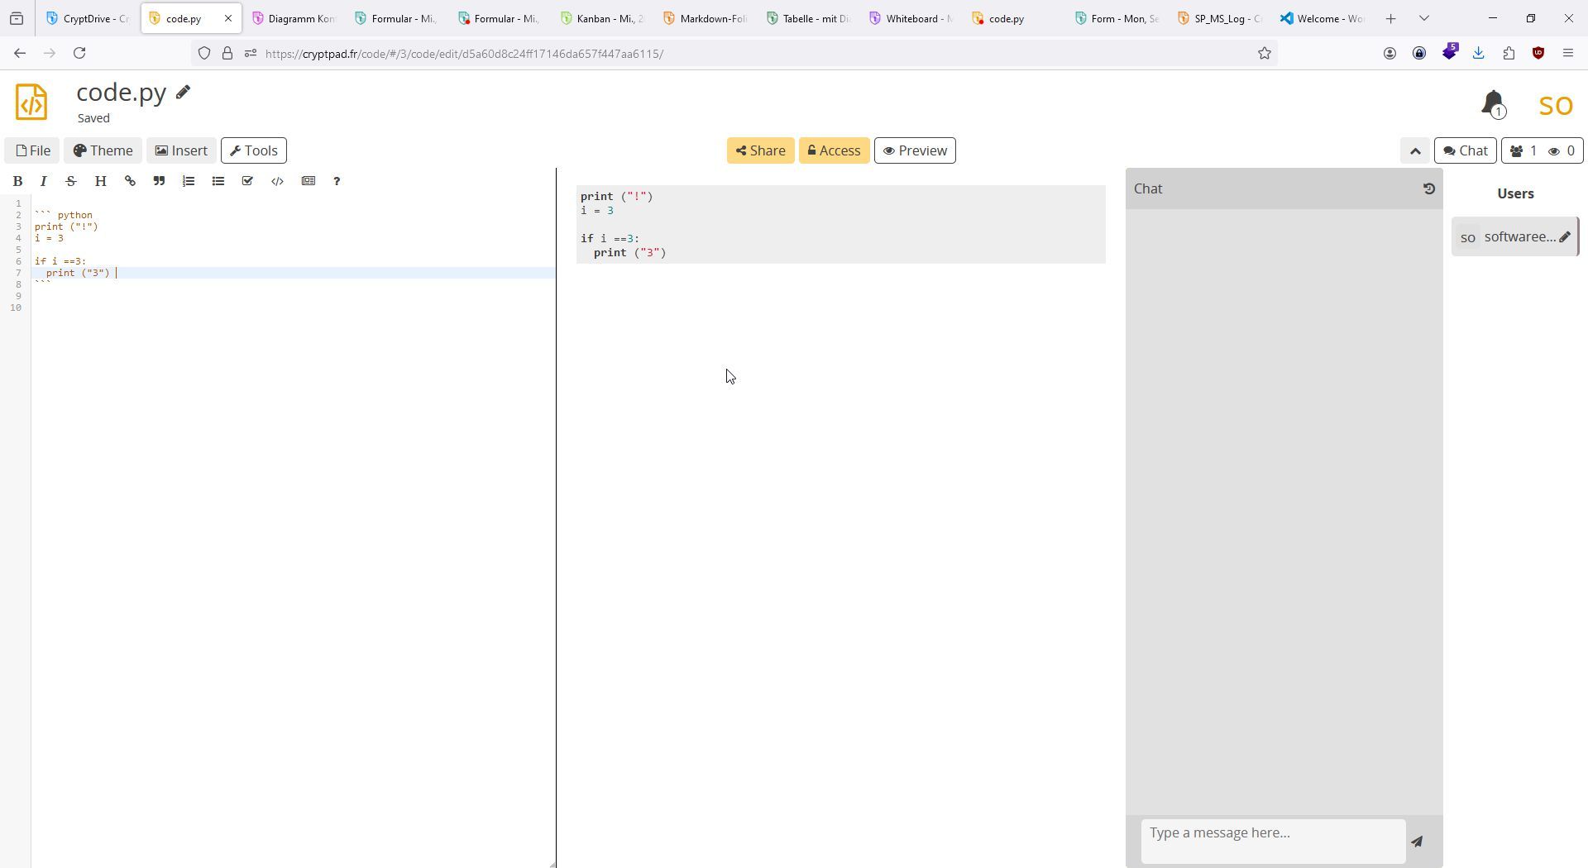Screen dimensions: 1588x868
Task: Open the Access settings
Action: pyautogui.click(x=834, y=150)
